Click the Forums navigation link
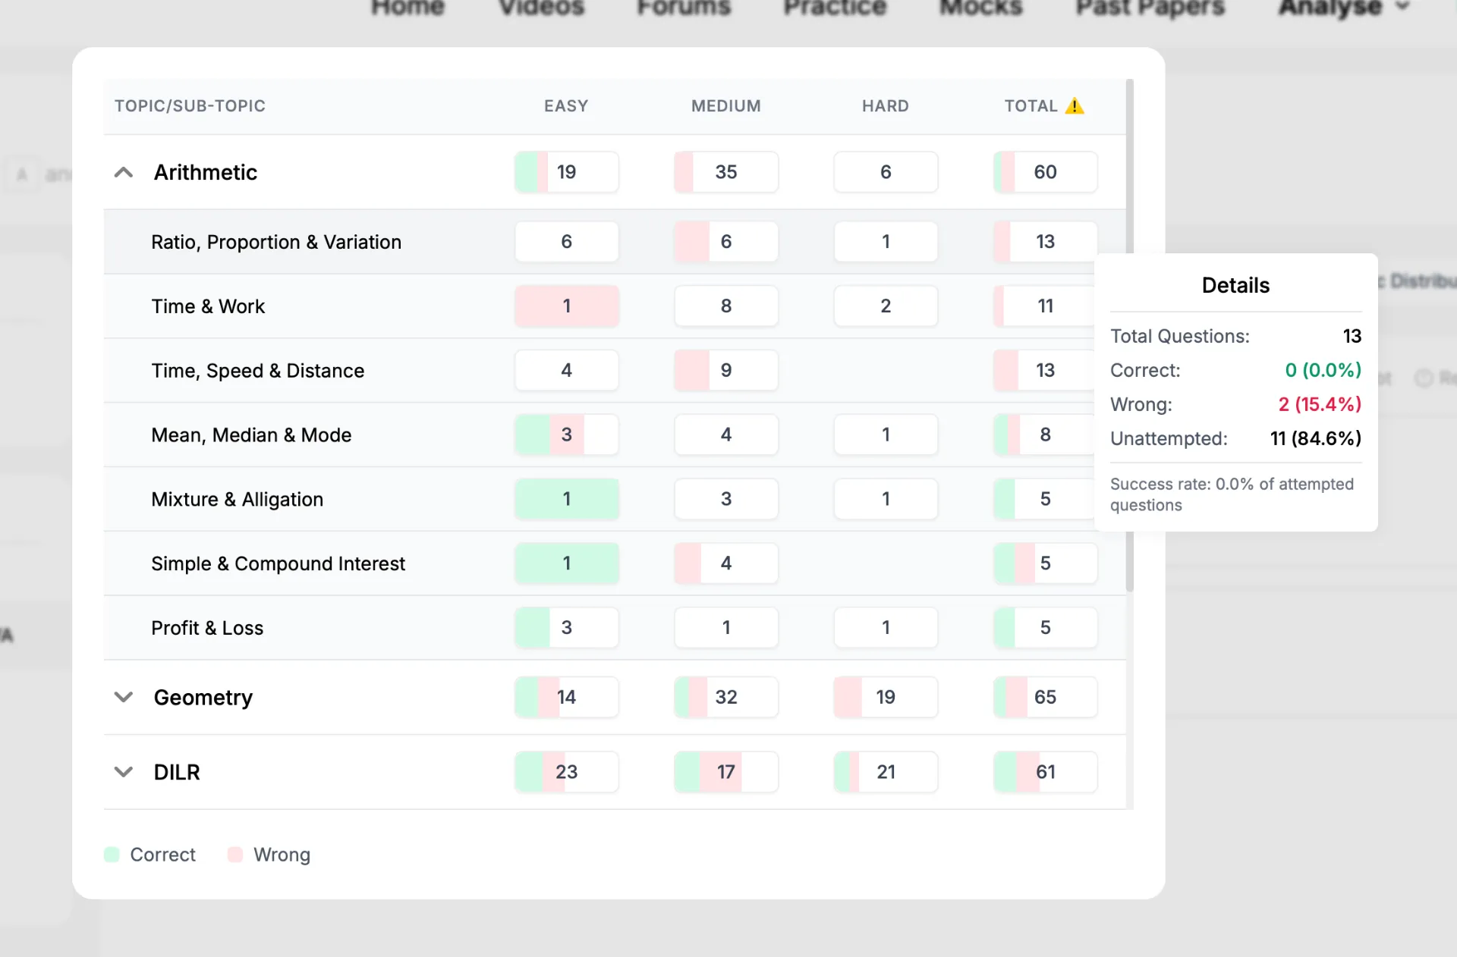This screenshot has height=957, width=1457. (x=684, y=8)
